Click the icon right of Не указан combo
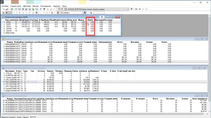The height and width of the screenshot is (118, 211). (x=85, y=13)
